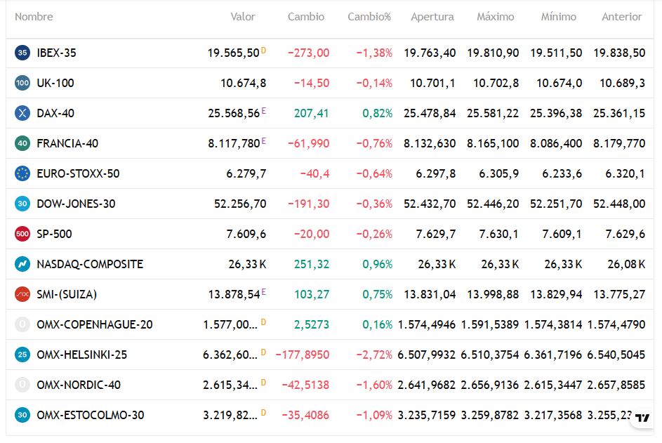Click the Anterior column header
Viewport: 662px width, 443px height.
click(621, 16)
